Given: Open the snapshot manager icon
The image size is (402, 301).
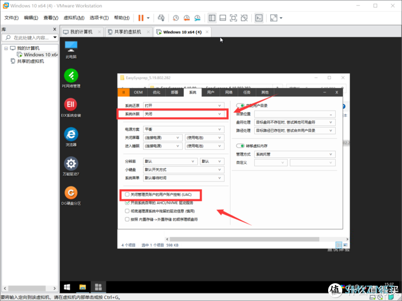Looking at the screenshot, I should pos(197,18).
